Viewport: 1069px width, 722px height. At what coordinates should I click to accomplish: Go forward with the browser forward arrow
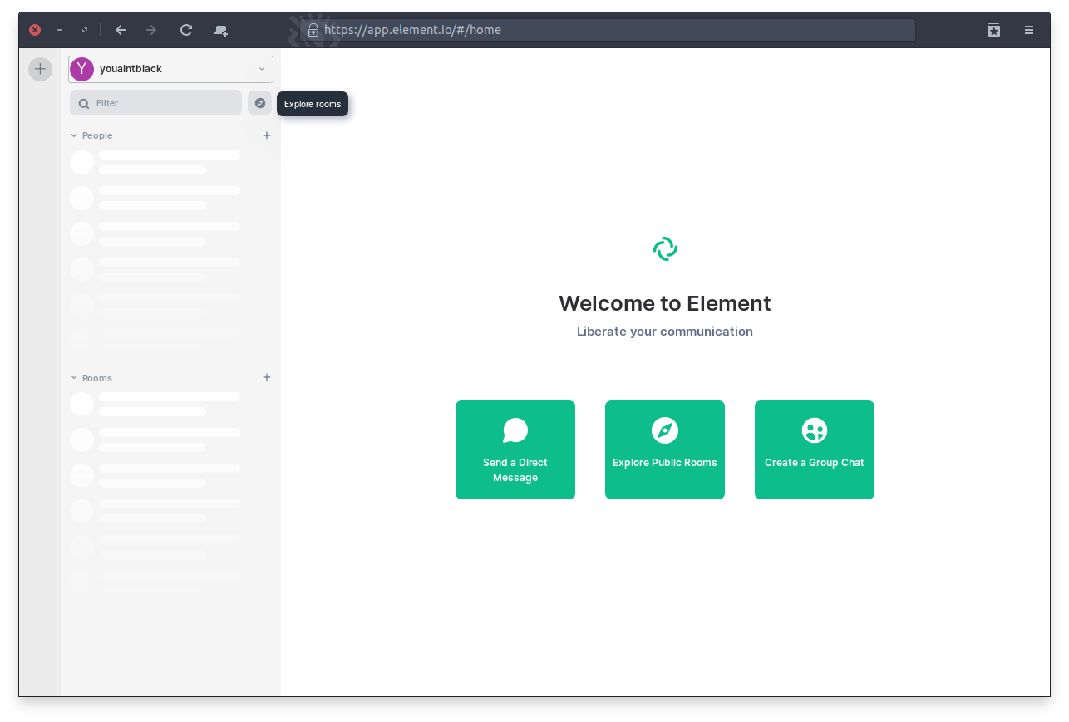point(151,30)
